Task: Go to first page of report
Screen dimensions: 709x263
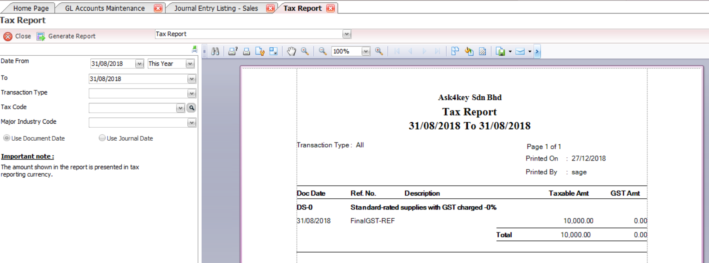Action: (397, 51)
